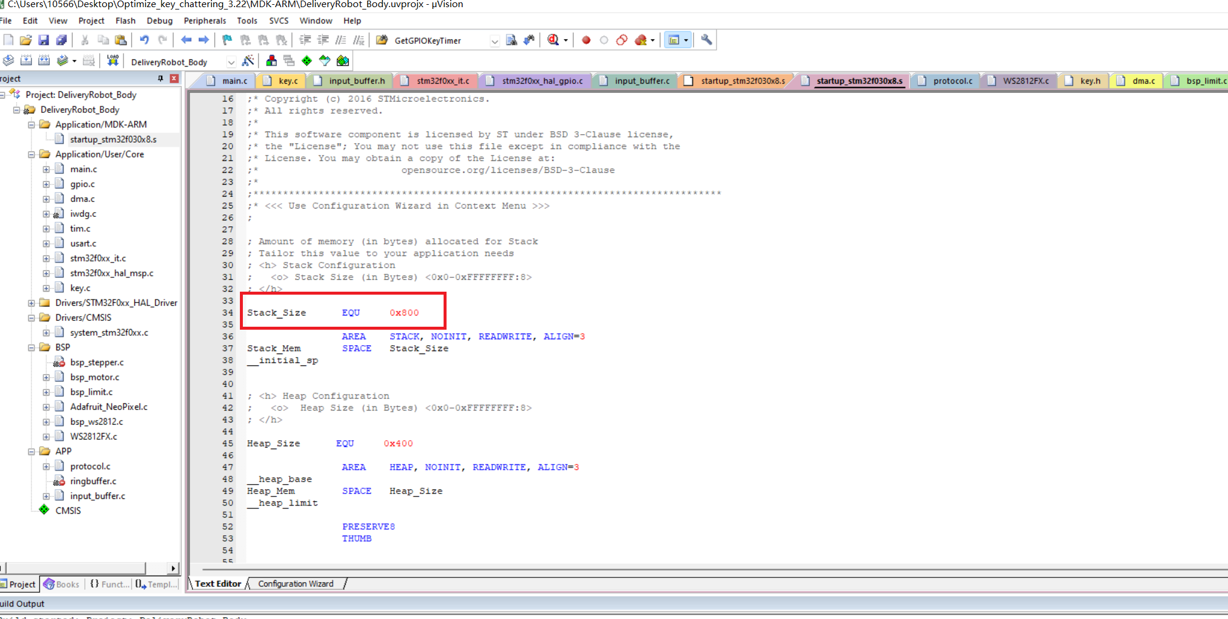Image resolution: width=1228 pixels, height=619 pixels.
Task: Toggle a bookmark on current line
Action: pos(226,40)
